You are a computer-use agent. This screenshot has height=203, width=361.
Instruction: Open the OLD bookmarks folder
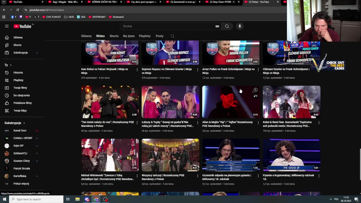click(69, 17)
